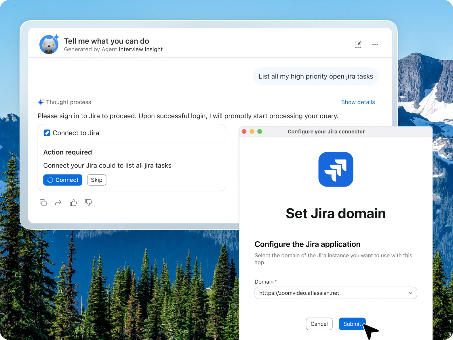Screen dimensions: 453x340
Task: Click the blue Connect button
Action: tap(63, 180)
